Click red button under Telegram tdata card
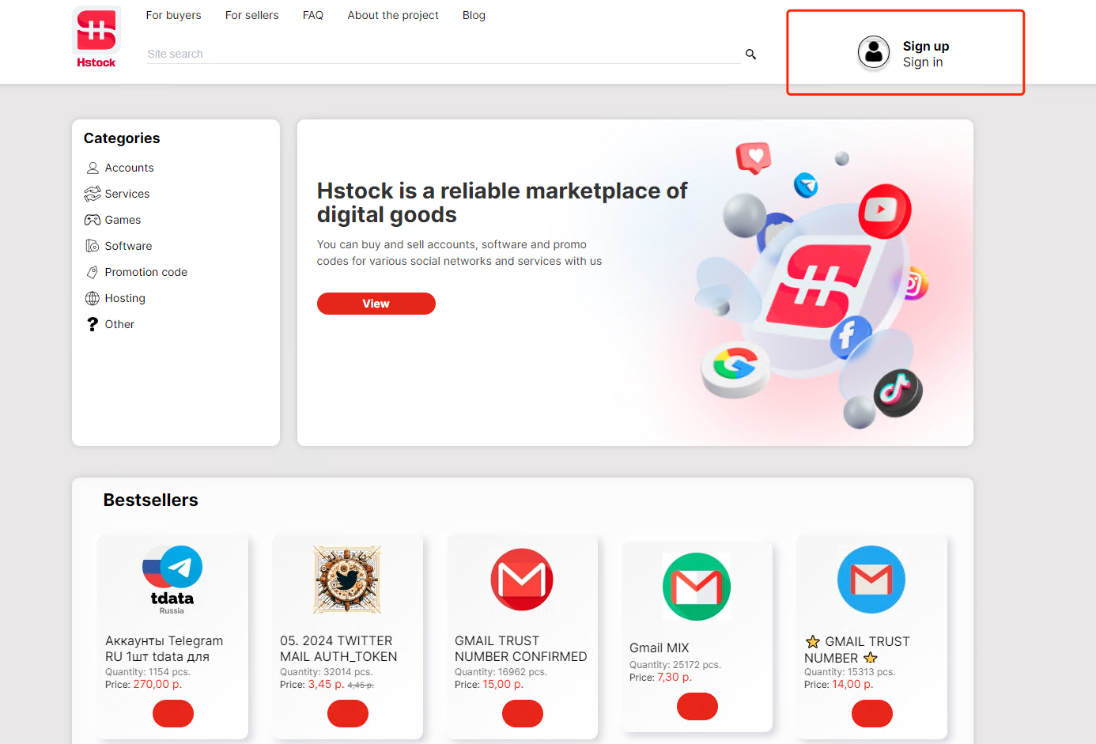This screenshot has width=1096, height=744. pos(173,713)
